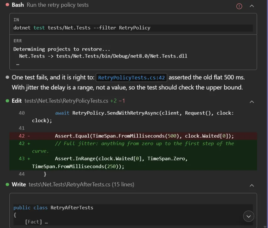268x228 pixels.
Task: Click the removed Assert.Equal line 42
Action: pos(133,136)
